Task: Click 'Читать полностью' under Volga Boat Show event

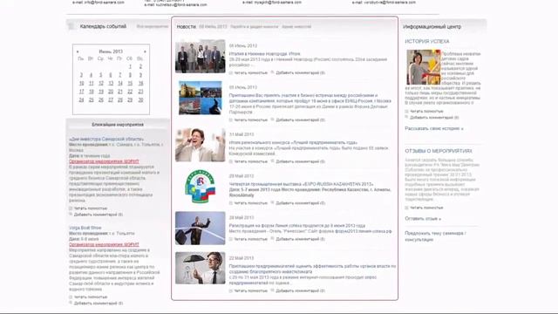Action: click(x=91, y=297)
